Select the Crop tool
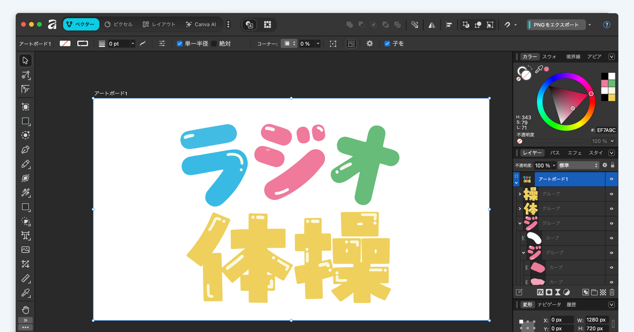The height and width of the screenshot is (332, 634). pyautogui.click(x=25, y=264)
